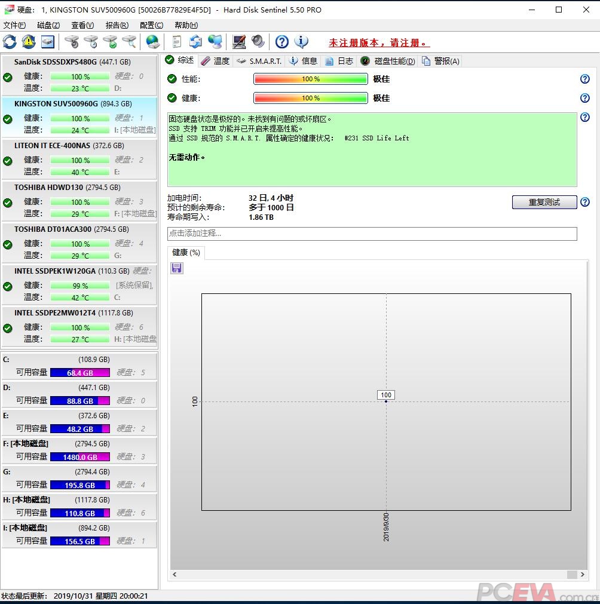Image resolution: width=600 pixels, height=604 pixels.
Task: Click the 重复测试 button
Action: click(544, 202)
